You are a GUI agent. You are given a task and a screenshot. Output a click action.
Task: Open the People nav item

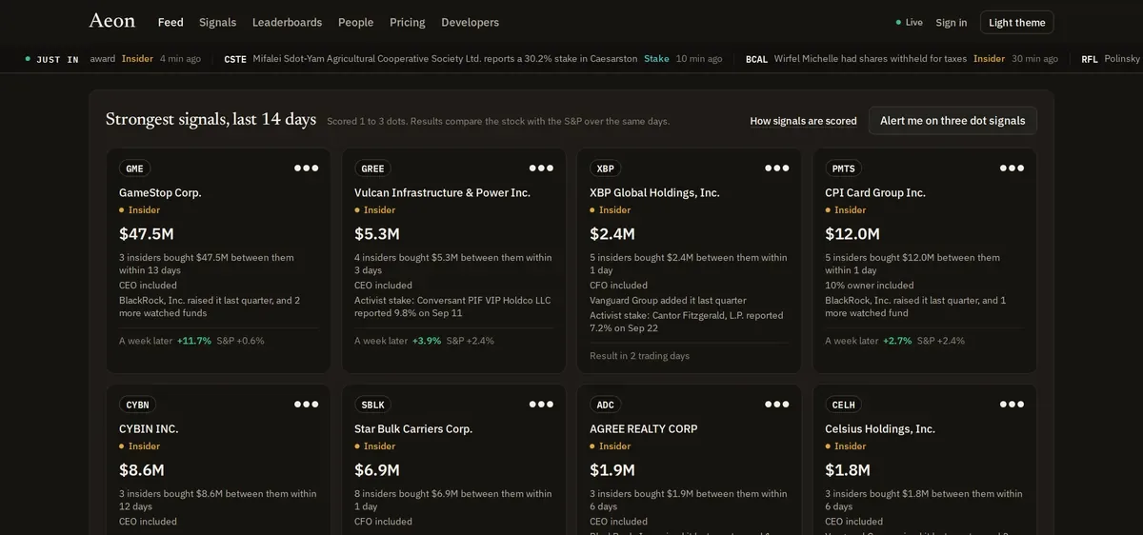355,22
